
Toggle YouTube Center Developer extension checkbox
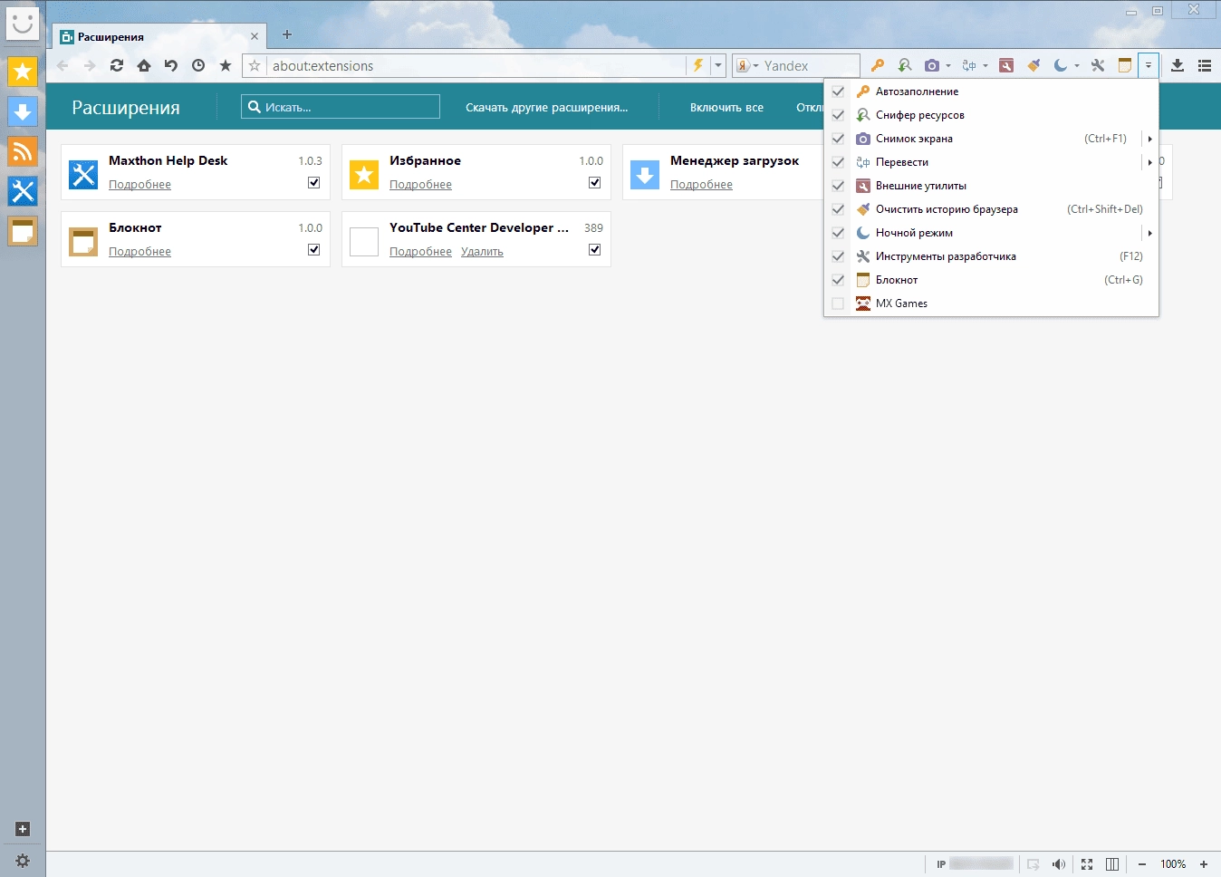click(x=595, y=249)
